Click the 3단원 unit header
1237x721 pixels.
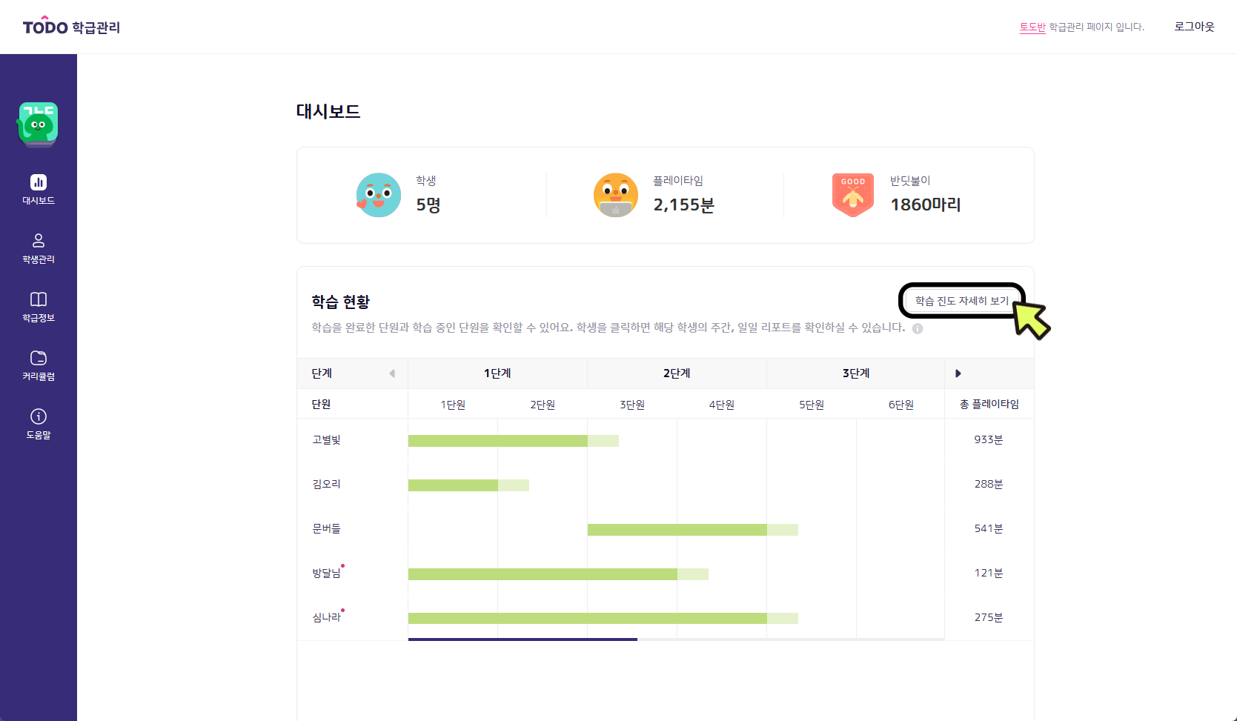click(632, 405)
